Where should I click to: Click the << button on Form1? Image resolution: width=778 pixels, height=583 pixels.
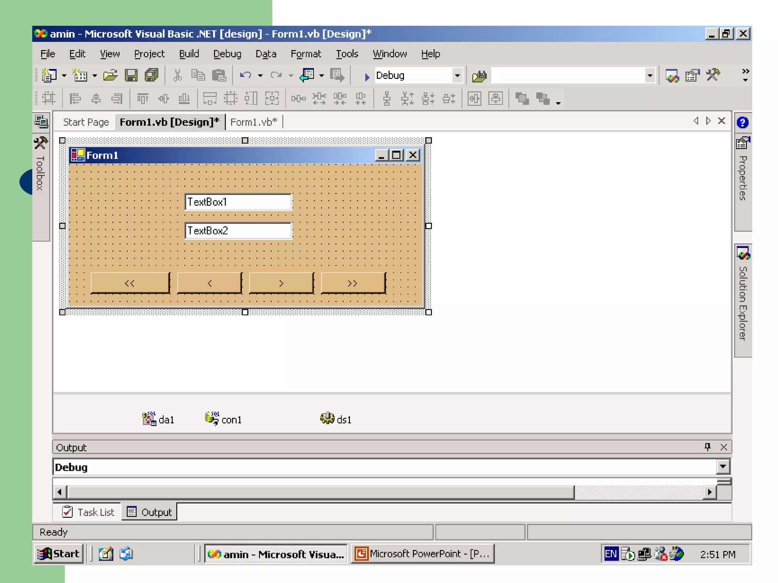[130, 283]
